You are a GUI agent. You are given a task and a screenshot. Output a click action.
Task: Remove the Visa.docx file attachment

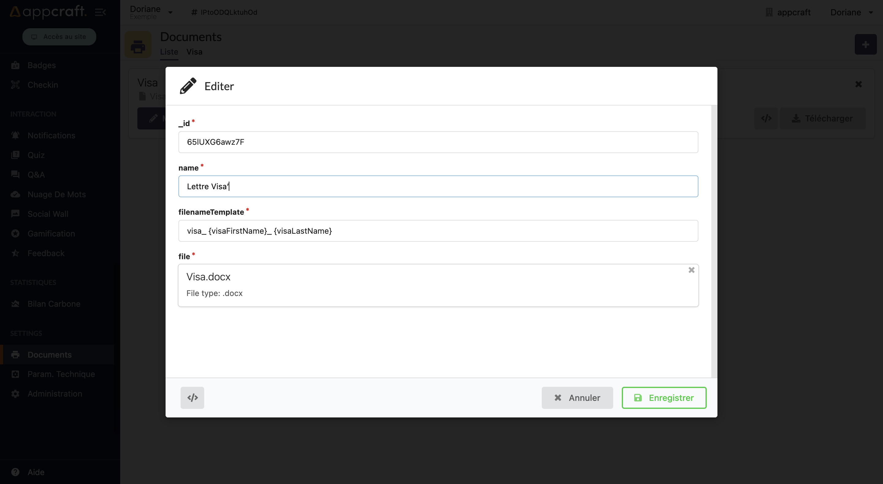pyautogui.click(x=691, y=270)
